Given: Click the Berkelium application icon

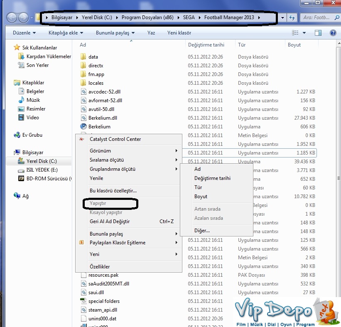Looking at the screenshot, I should pyautogui.click(x=83, y=126).
